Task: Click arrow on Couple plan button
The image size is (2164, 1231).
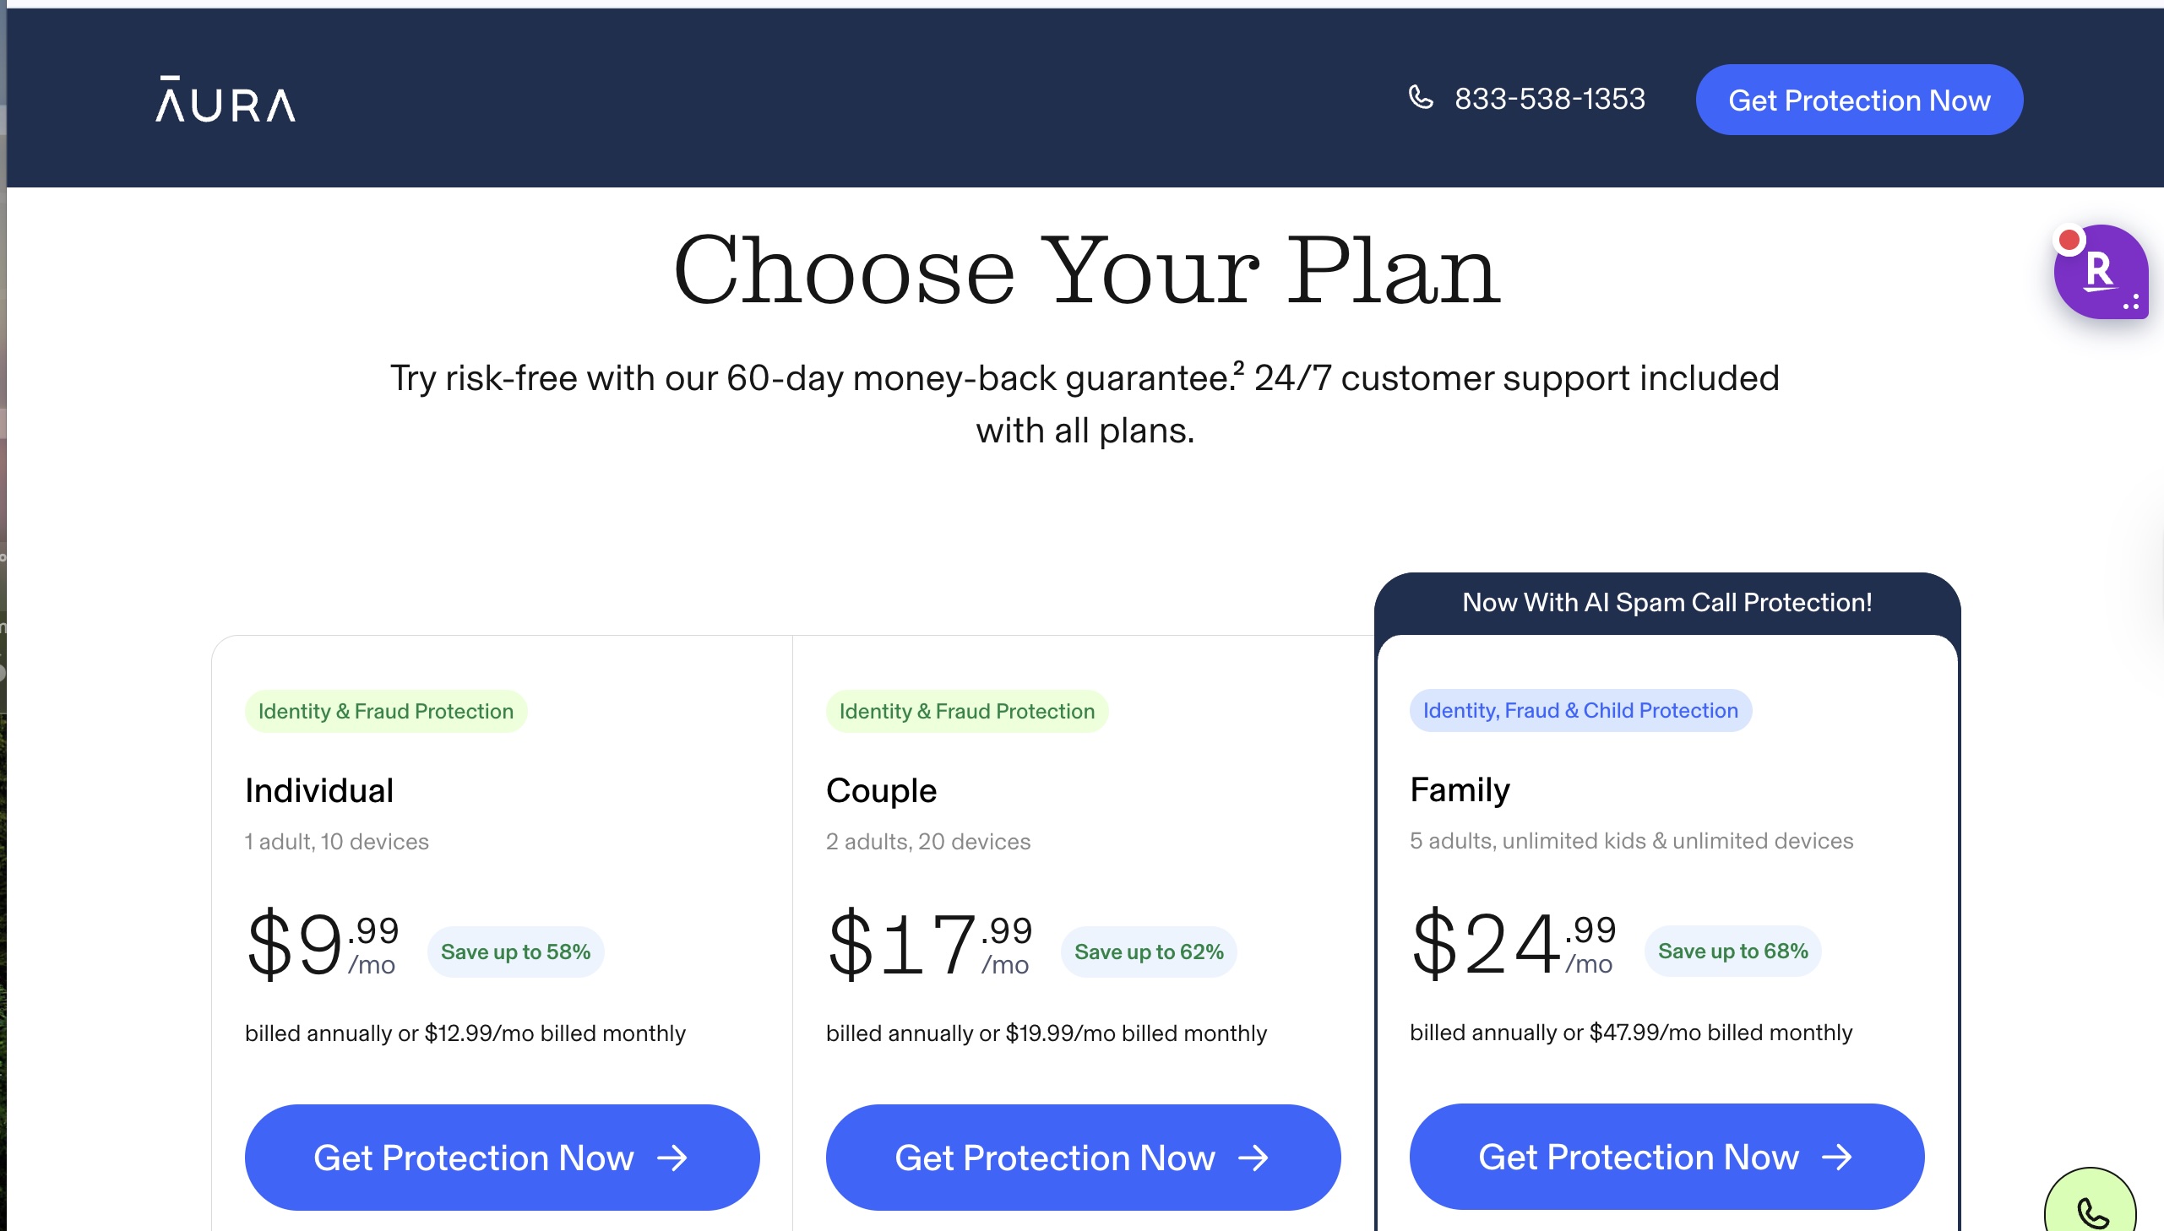Action: coord(1254,1158)
